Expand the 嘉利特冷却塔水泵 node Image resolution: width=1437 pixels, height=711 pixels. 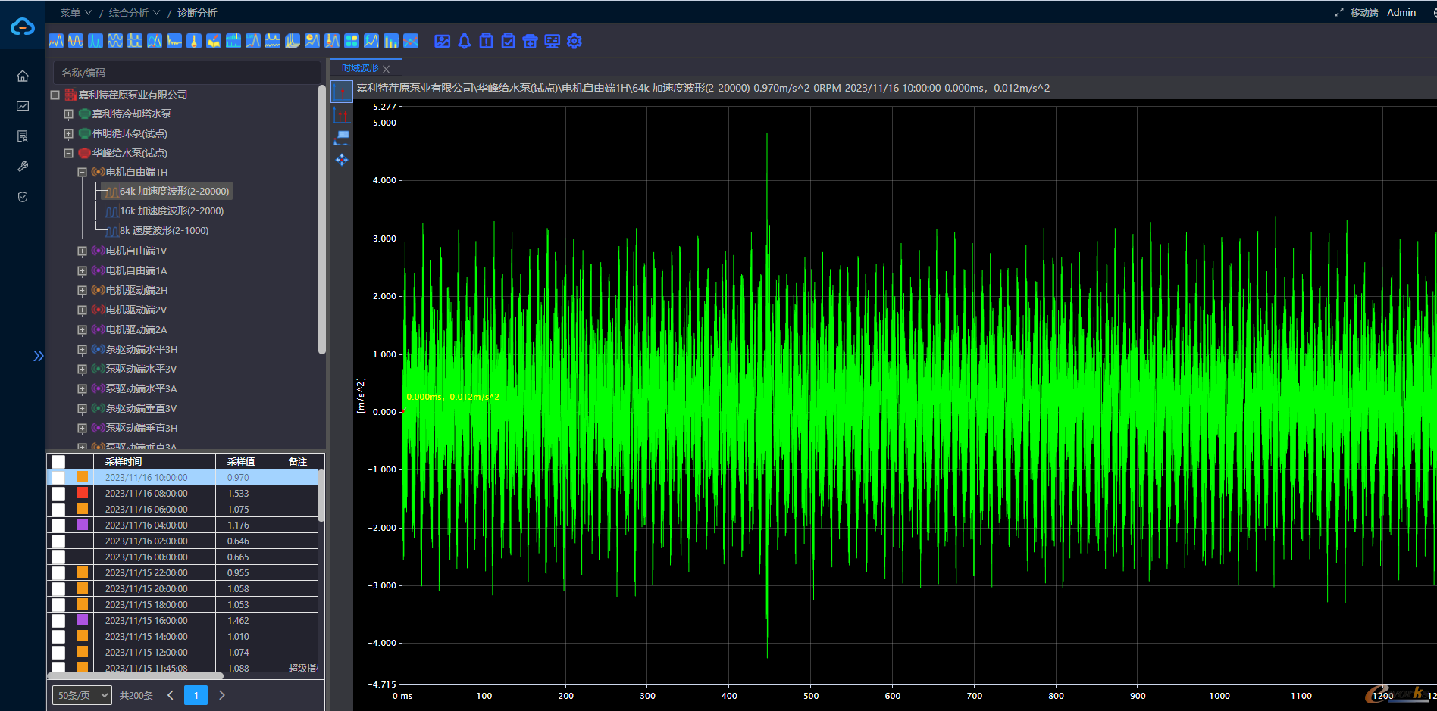pos(68,114)
